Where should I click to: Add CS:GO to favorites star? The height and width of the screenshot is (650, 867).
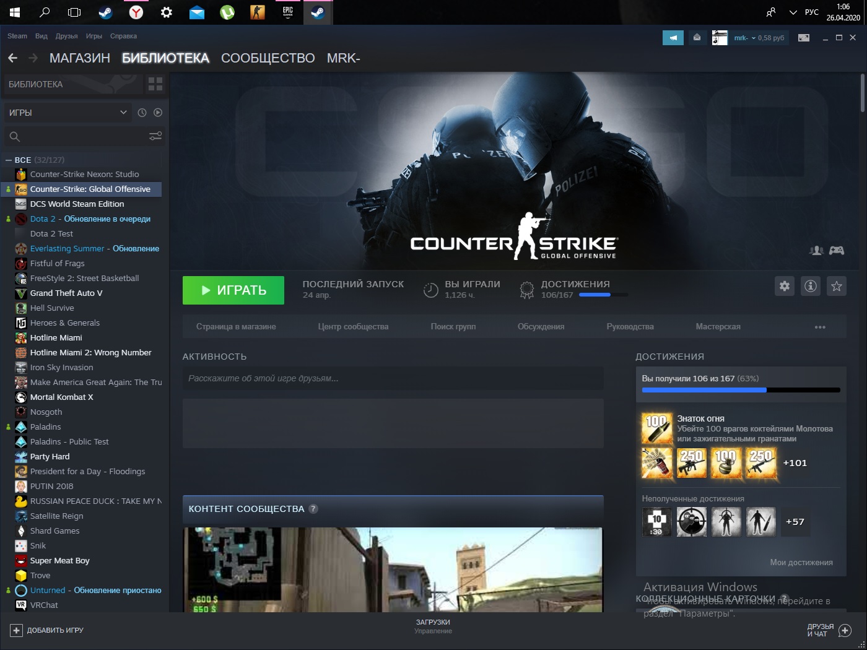[837, 286]
